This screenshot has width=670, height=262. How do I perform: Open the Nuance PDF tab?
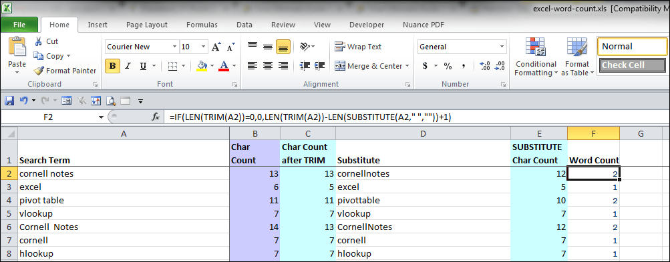tap(423, 25)
